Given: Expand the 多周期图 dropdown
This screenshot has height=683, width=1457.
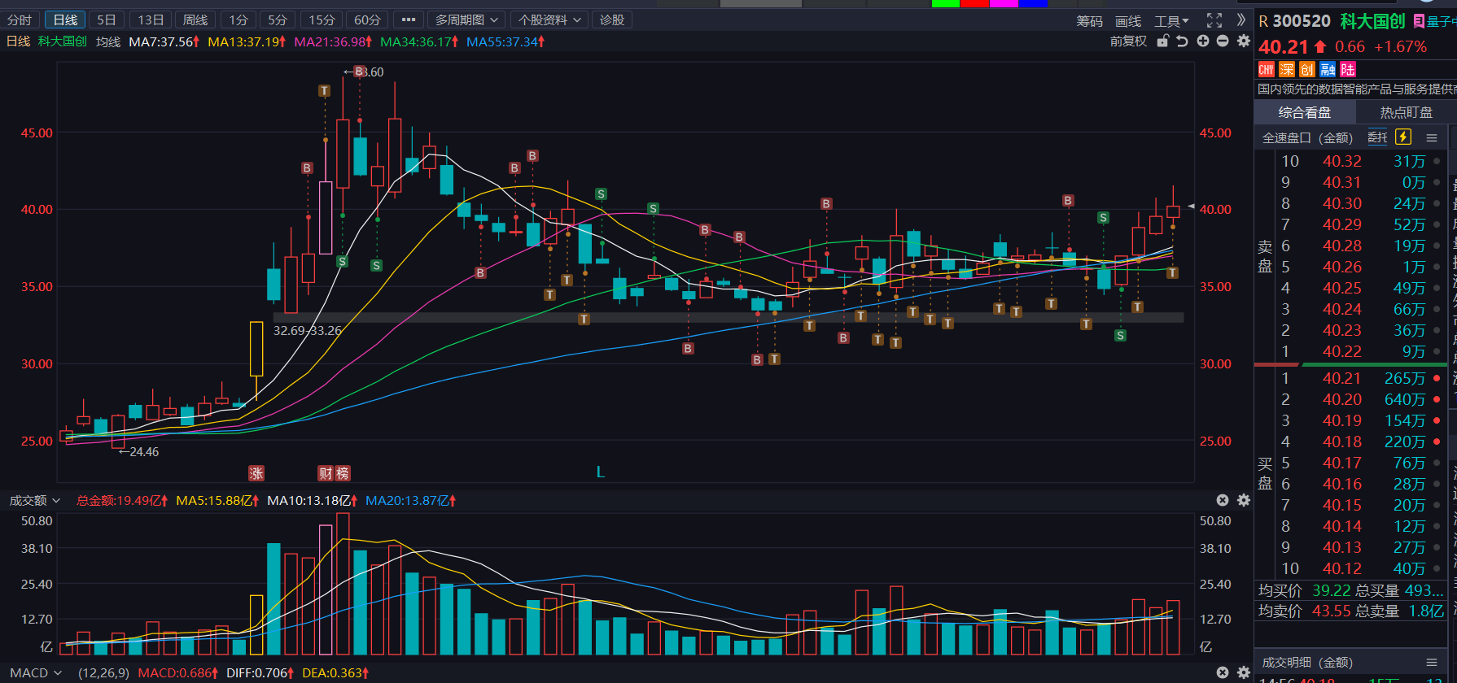Looking at the screenshot, I should tap(466, 20).
